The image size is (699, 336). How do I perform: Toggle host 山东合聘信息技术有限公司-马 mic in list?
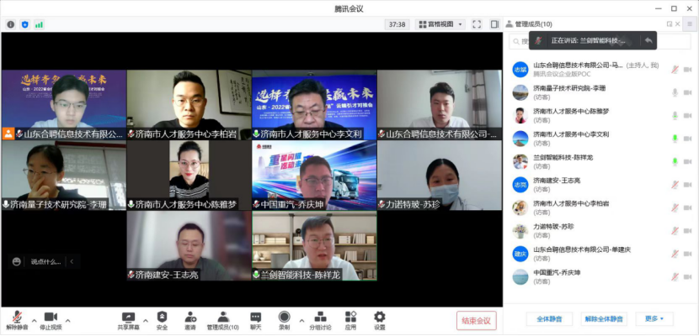(x=675, y=70)
